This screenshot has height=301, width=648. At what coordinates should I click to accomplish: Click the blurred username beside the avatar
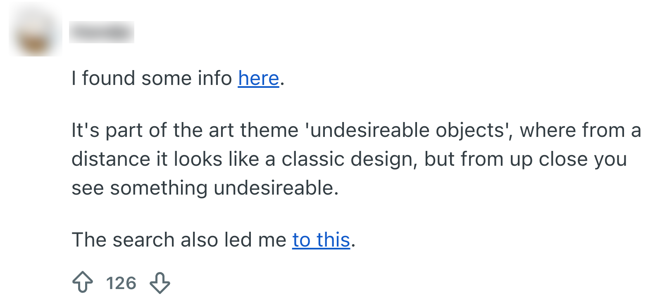[x=102, y=32]
